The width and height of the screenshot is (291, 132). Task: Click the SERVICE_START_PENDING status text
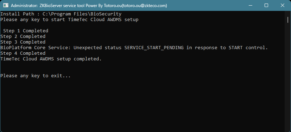click(154, 48)
